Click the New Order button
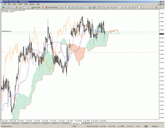This screenshot has height=128, width=165. (x=36, y=7)
